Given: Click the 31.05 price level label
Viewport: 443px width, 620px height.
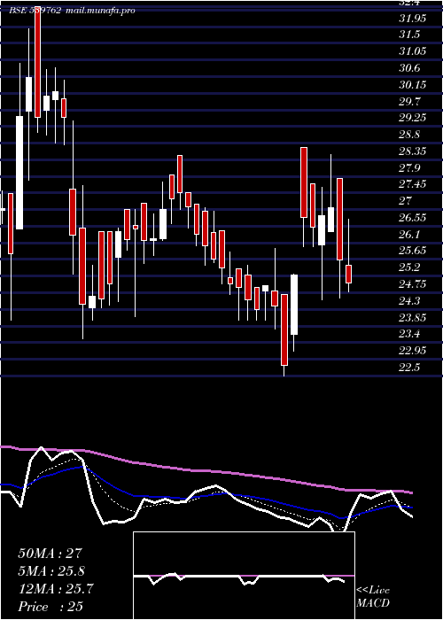Looking at the screenshot, I should (412, 51).
